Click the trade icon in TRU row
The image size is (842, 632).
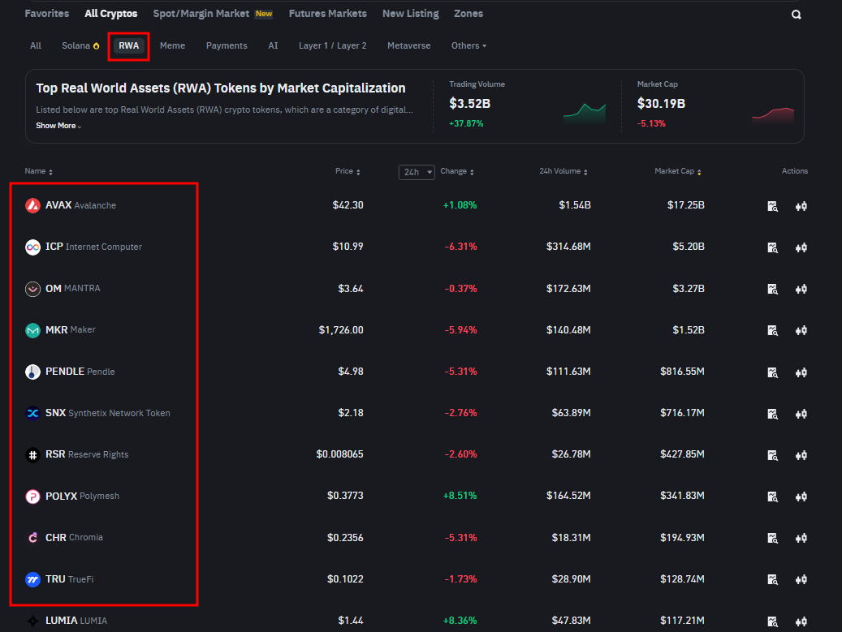click(801, 579)
